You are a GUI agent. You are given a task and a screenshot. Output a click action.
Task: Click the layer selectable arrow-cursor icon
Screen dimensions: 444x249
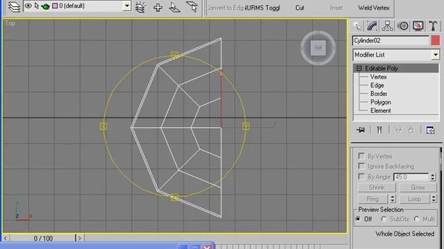pos(37,6)
